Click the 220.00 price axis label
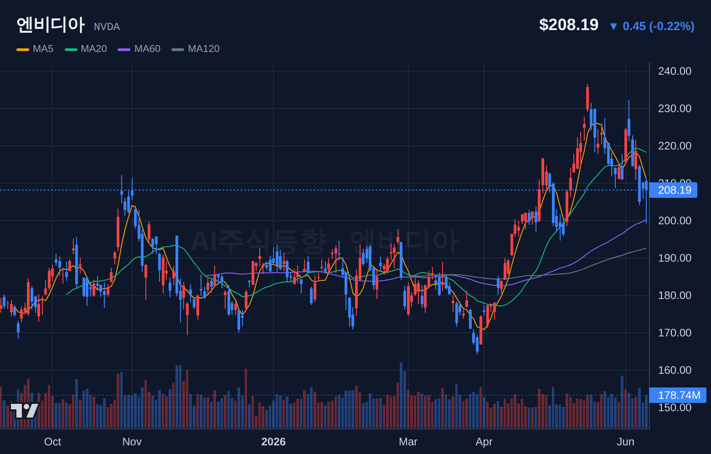Screen dimensions: 711x454 pyautogui.click(x=675, y=146)
